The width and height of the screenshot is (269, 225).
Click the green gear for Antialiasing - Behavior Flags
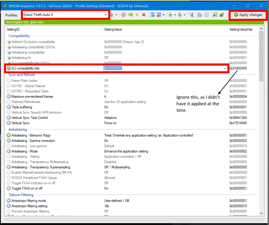(x=8, y=135)
